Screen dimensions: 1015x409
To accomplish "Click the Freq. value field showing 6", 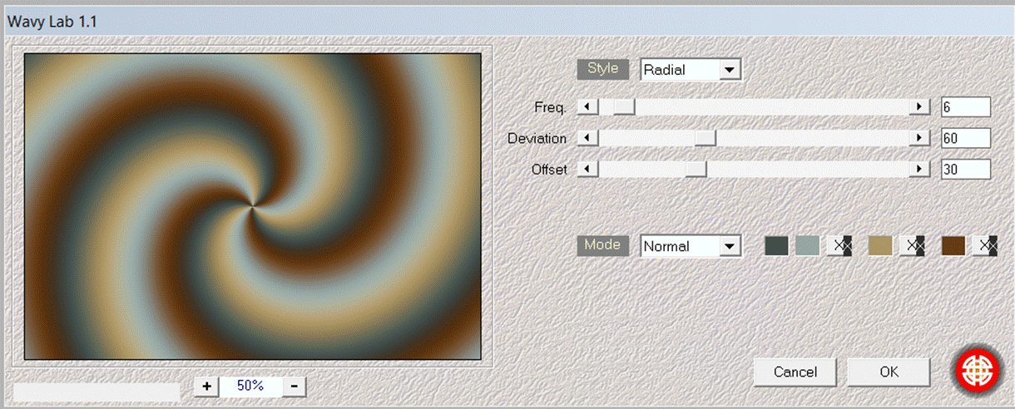I will coord(965,106).
